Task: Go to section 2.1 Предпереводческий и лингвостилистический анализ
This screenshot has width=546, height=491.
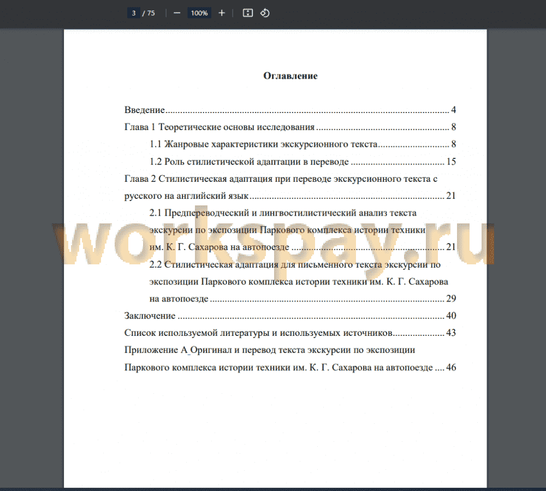Action: pyautogui.click(x=302, y=230)
